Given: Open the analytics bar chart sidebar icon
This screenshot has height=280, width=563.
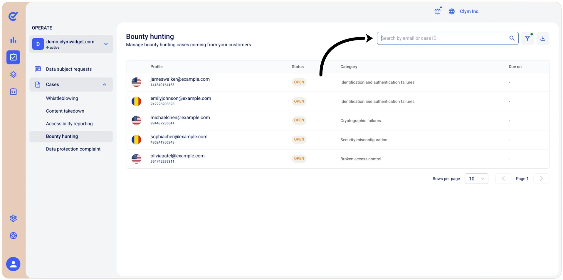Looking at the screenshot, I should (13, 40).
